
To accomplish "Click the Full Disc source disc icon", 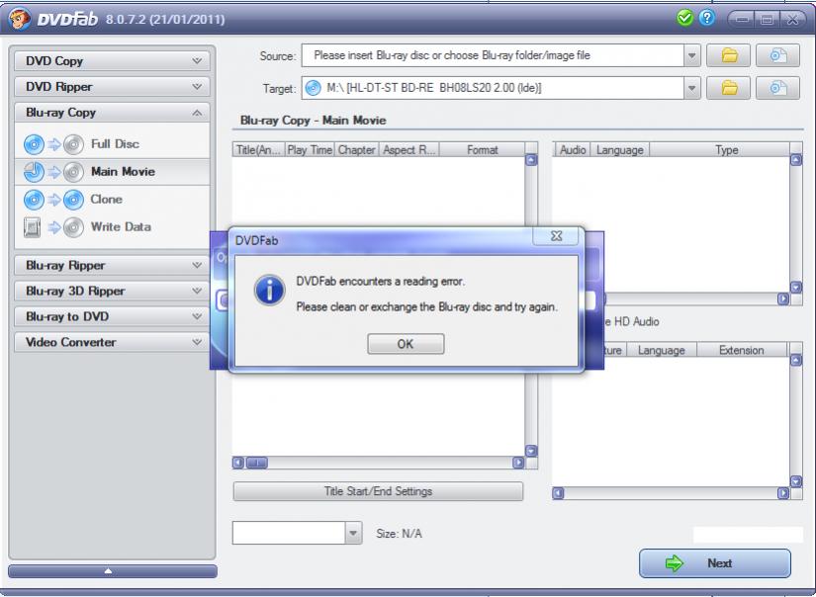I will point(34,144).
